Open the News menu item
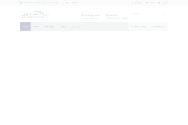 tap(63, 27)
